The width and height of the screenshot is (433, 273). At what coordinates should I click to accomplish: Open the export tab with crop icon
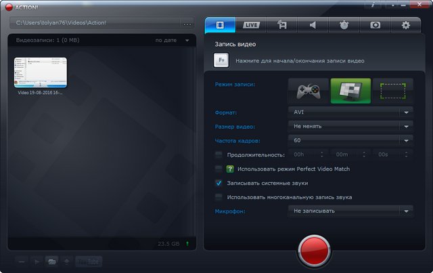point(282,25)
